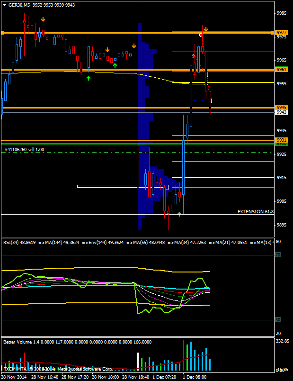
Task: Open the chart menu triangle beside GER30,M5
Action: pyautogui.click(x=4, y=4)
